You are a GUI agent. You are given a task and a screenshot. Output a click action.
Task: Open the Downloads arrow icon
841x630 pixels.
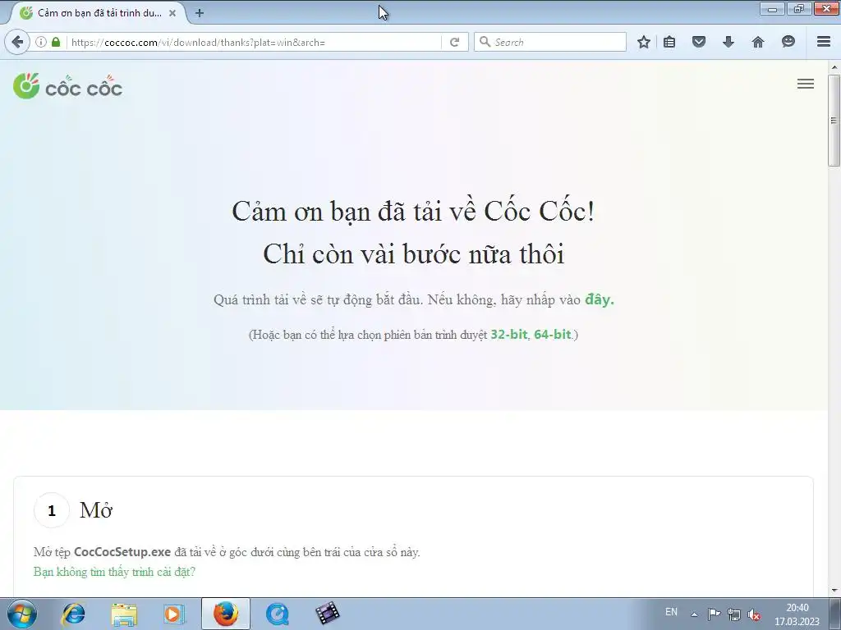click(728, 42)
